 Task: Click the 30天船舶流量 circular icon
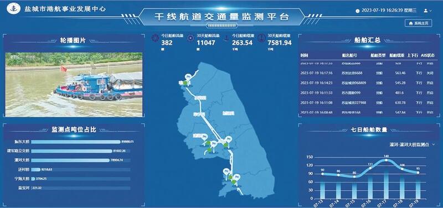click(x=190, y=38)
